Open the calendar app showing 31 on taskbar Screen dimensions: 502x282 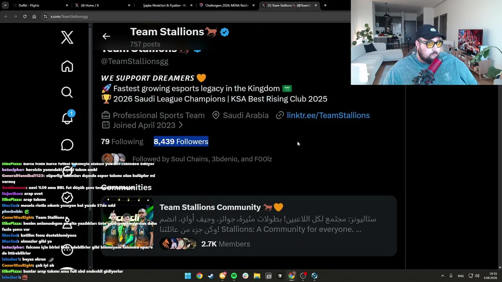pyautogui.click(x=269, y=276)
